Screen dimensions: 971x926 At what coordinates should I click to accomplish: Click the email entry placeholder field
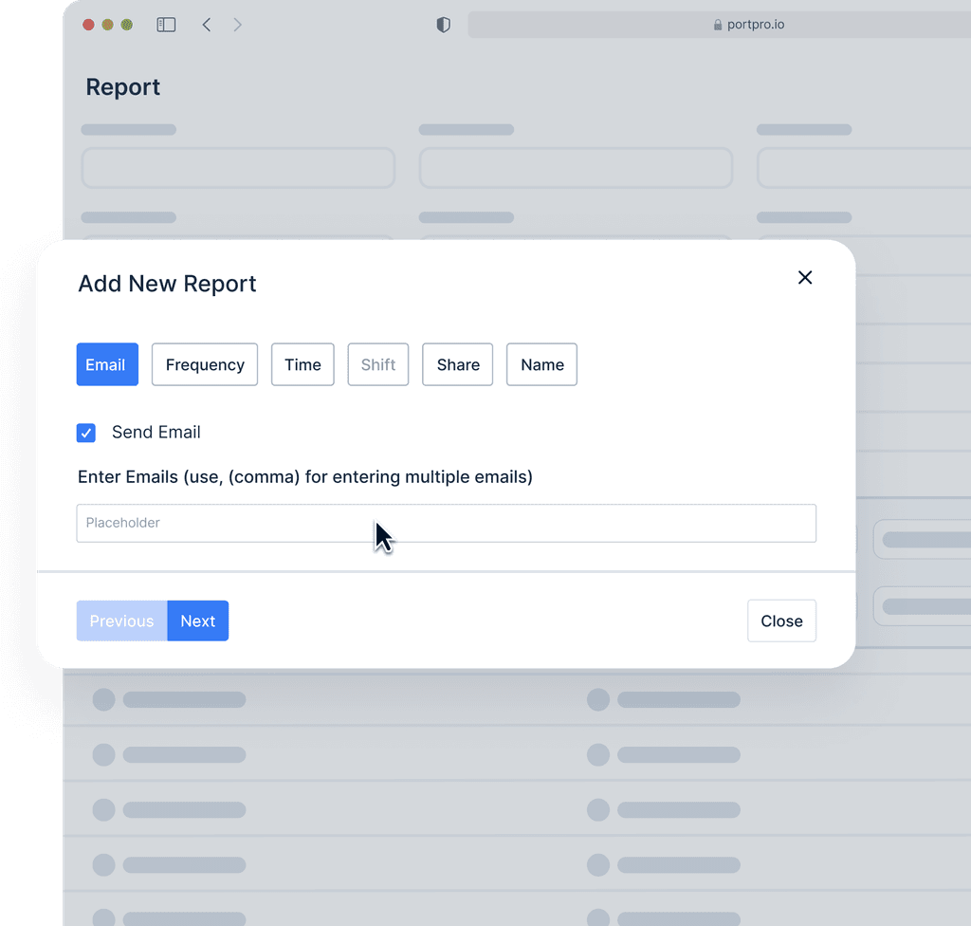click(446, 523)
